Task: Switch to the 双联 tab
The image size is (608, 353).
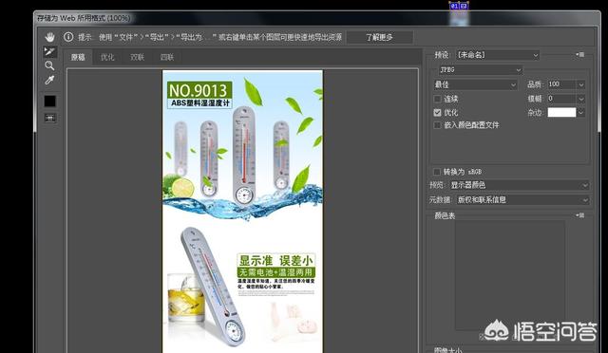Action: pos(137,57)
